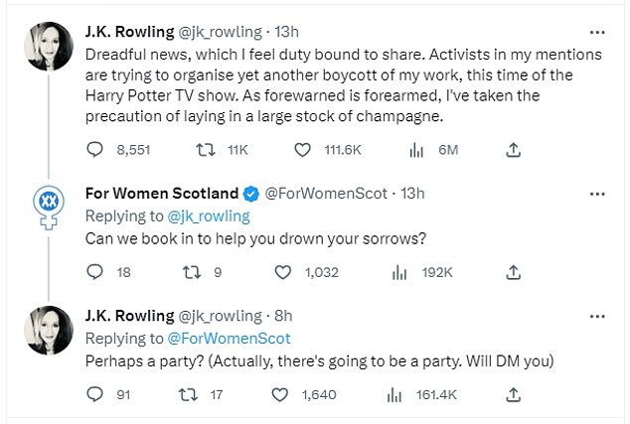The image size is (630, 424).
Task: Open more options on For Women Scotland tweet
Action: pos(595,193)
